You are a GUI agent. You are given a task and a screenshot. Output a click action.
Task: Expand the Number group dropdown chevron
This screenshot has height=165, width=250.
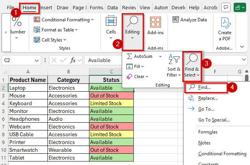17,38
